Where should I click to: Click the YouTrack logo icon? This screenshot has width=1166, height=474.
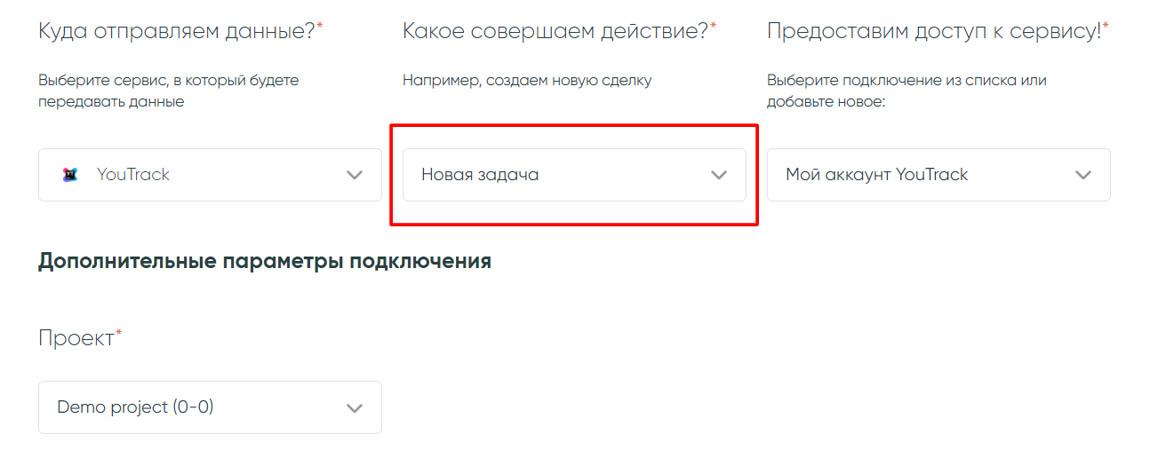[70, 175]
